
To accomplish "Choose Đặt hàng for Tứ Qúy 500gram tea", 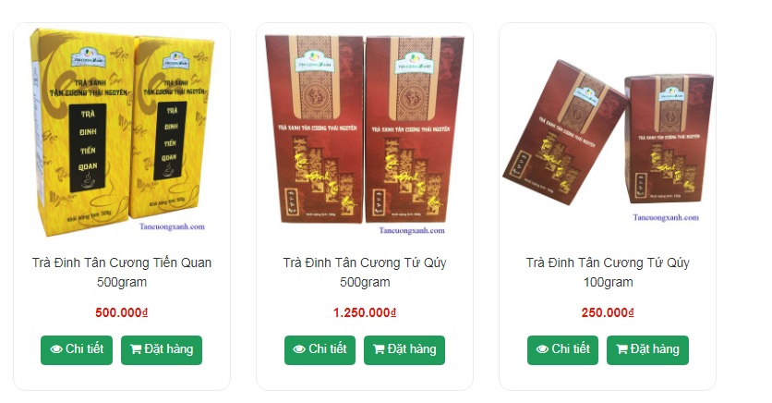I will [x=404, y=350].
